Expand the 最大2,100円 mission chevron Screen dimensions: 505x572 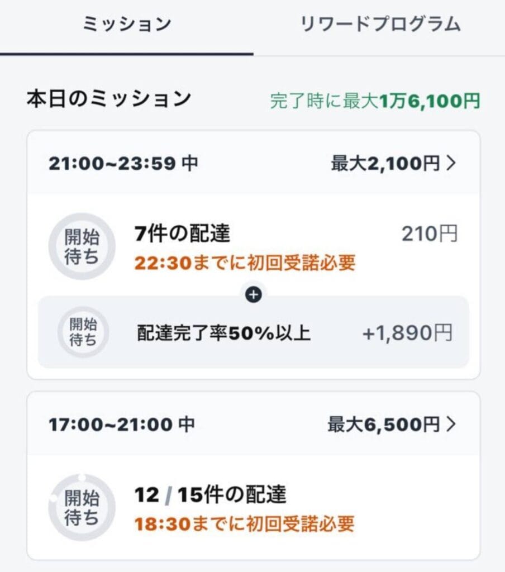pyautogui.click(x=451, y=163)
